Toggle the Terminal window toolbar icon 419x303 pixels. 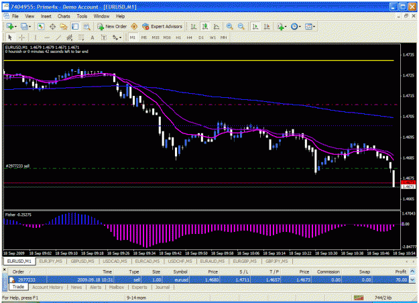[x=75, y=26]
